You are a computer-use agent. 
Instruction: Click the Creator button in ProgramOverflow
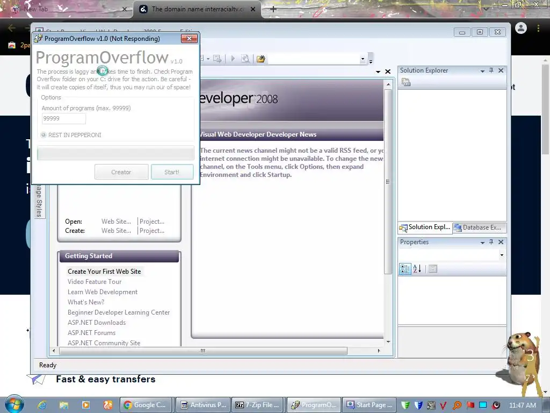point(121,172)
